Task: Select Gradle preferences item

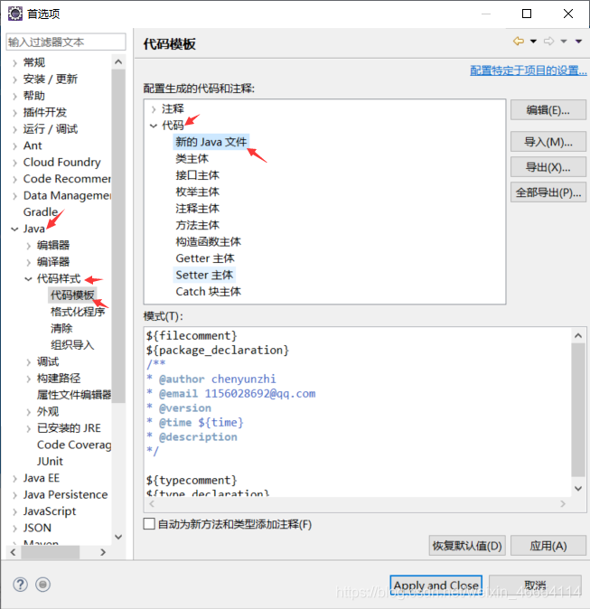Action: click(41, 212)
